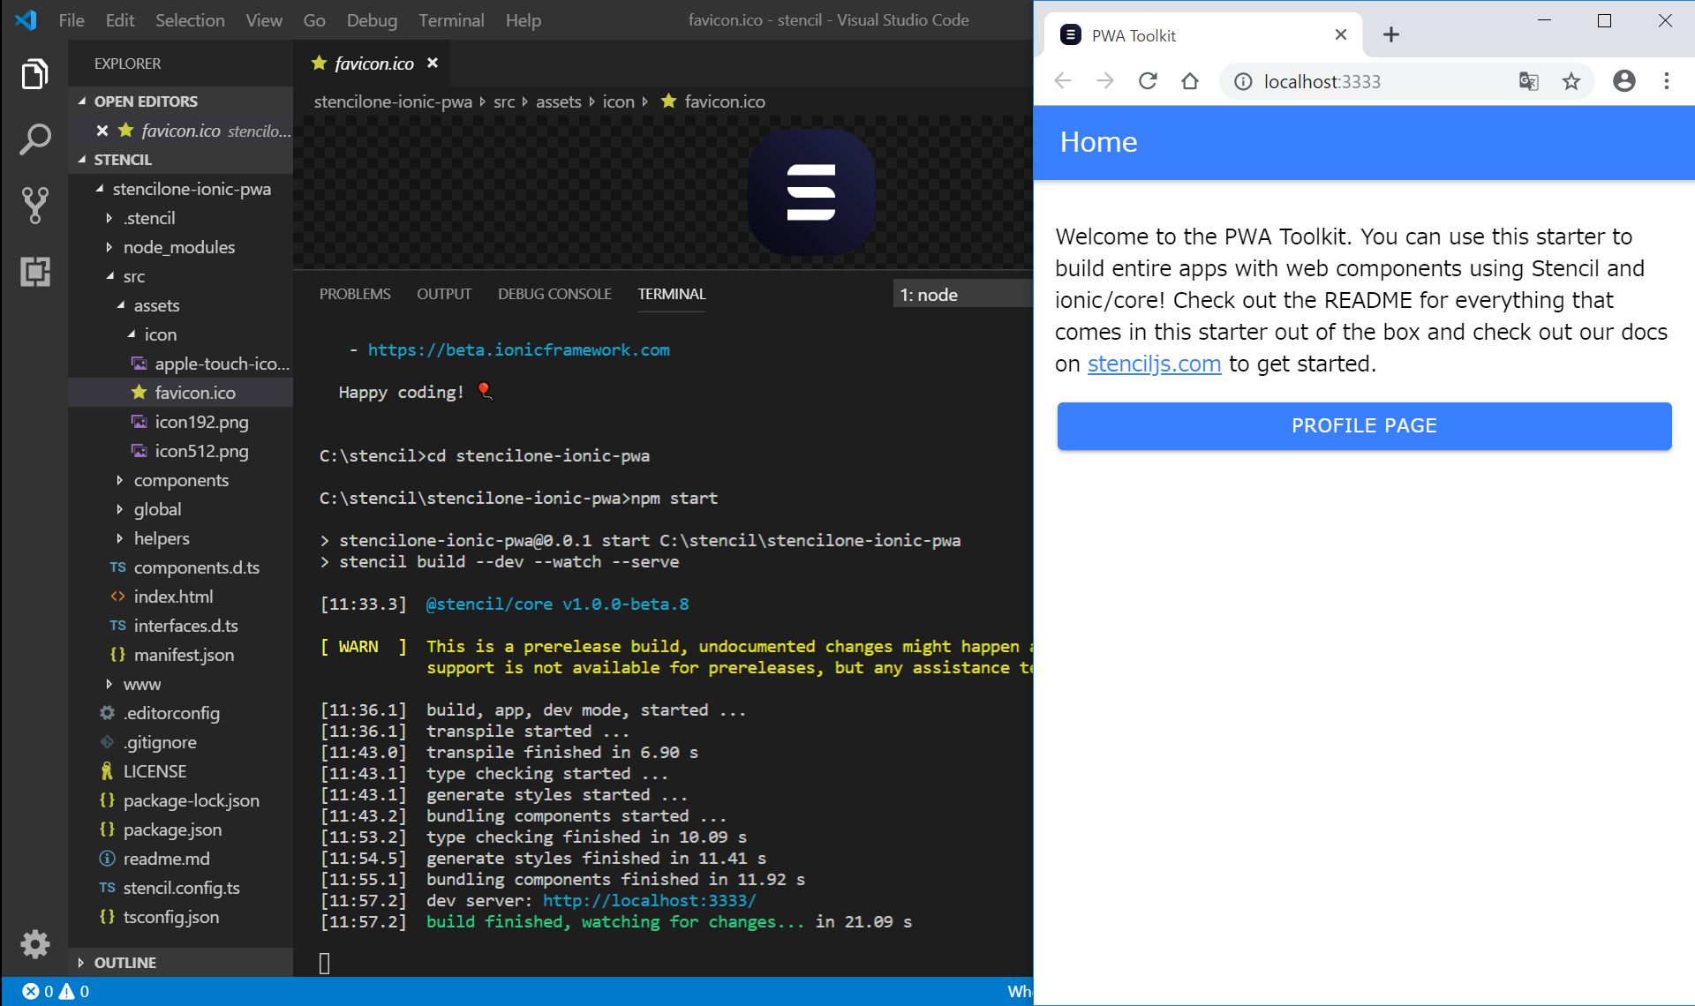This screenshot has height=1006, width=1695.
Task: Switch to the PROBLEMS panel tab
Action: (x=355, y=294)
